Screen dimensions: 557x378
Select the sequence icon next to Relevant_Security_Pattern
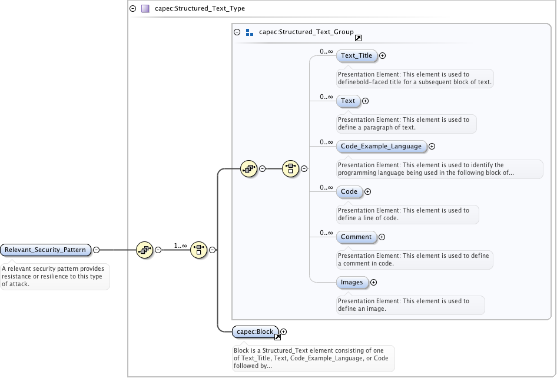[144, 250]
